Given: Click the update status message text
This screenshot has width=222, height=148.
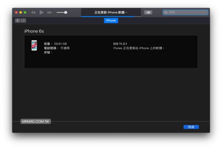Looking at the screenshot, I should tap(139, 48).
